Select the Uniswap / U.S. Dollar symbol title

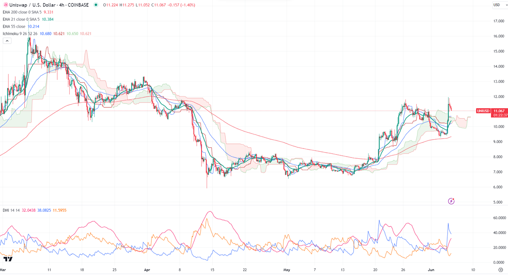32,5
